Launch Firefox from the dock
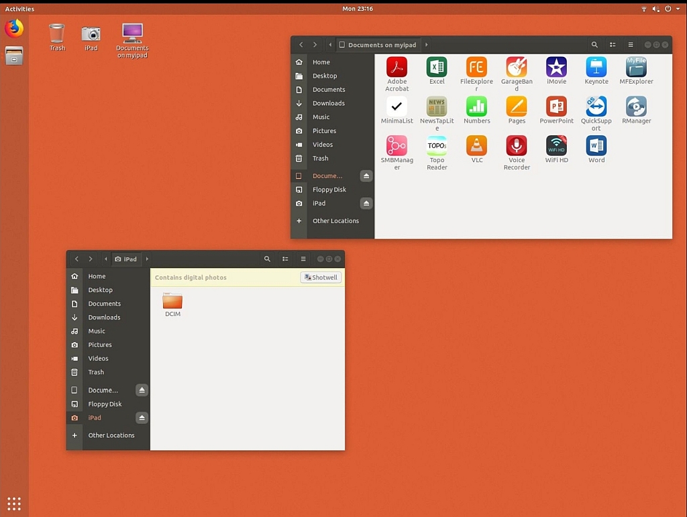The image size is (687, 517). tap(14, 29)
